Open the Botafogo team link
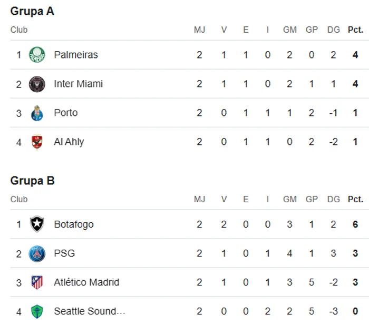Screen dimensions: 369x325 pos(74,224)
